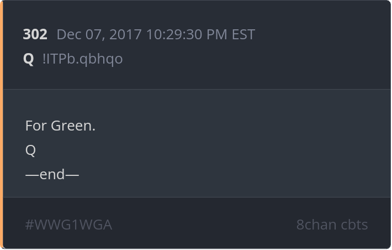
Task: Click the tripcode !ITPb.qbhqo
Action: pyautogui.click(x=82, y=59)
